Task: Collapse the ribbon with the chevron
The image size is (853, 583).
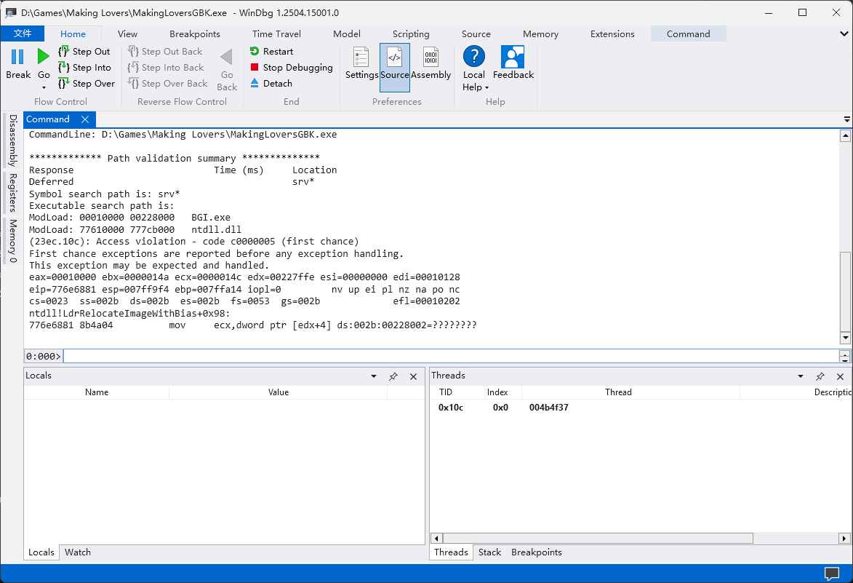Action: [x=844, y=33]
